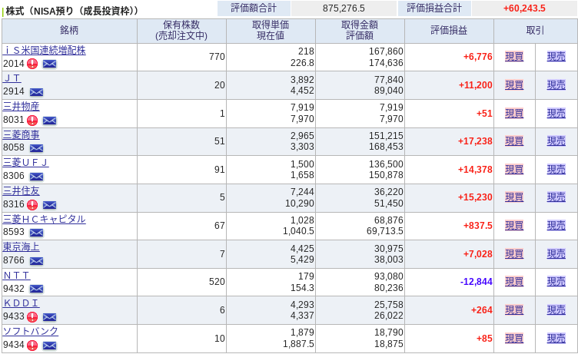The height and width of the screenshot is (354, 578).
Task: Click 現売 in the ソフトバンク row
Action: click(556, 338)
